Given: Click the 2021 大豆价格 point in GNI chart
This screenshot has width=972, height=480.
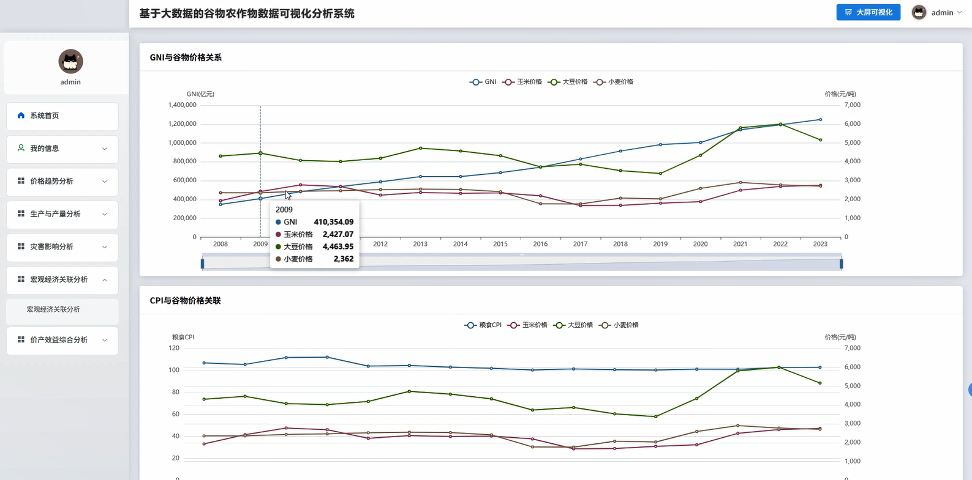Looking at the screenshot, I should point(740,128).
